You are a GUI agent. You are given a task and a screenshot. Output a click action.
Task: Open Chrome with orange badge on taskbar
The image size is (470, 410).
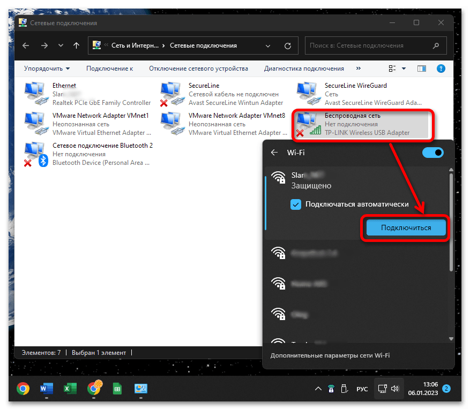[94, 388]
